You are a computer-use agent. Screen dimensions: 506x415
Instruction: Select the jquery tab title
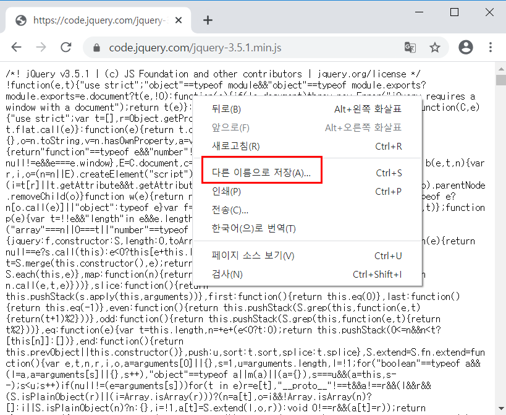coord(101,20)
